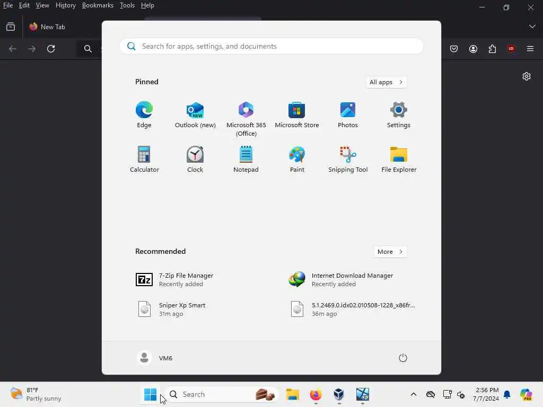Screen dimensions: 543x407
Task: Open the pinned Settings app
Action: (399, 115)
